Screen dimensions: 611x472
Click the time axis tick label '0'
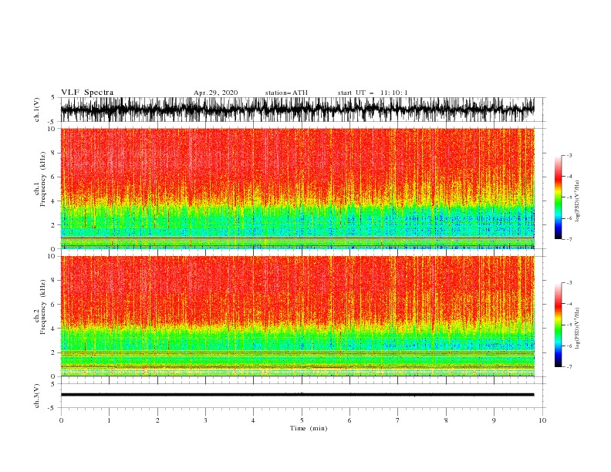click(61, 420)
